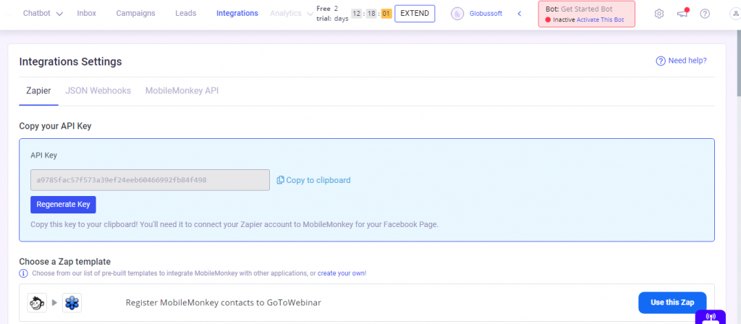Click the help question mark icon in header

coord(705,14)
